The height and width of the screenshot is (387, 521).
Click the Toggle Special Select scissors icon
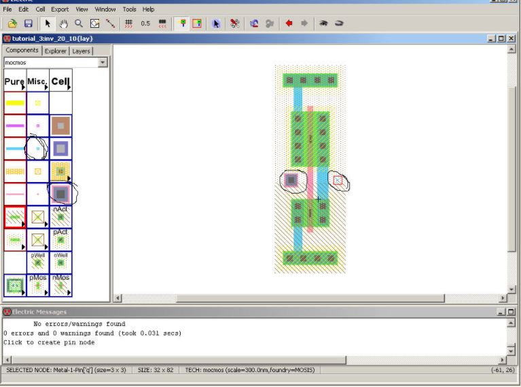click(234, 23)
